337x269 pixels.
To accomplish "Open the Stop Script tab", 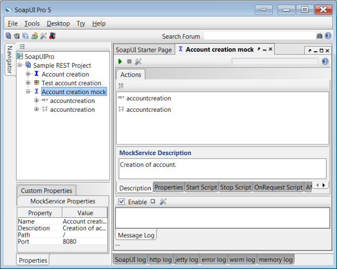I will [x=235, y=187].
